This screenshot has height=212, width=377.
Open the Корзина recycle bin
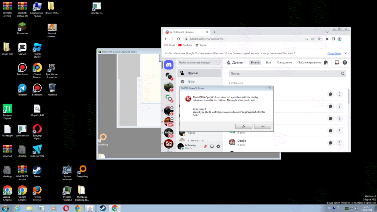point(52,90)
